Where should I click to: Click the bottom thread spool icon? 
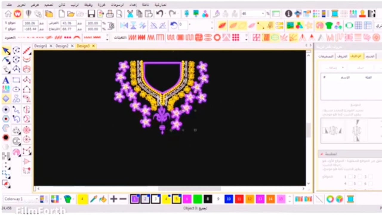coord(350,199)
